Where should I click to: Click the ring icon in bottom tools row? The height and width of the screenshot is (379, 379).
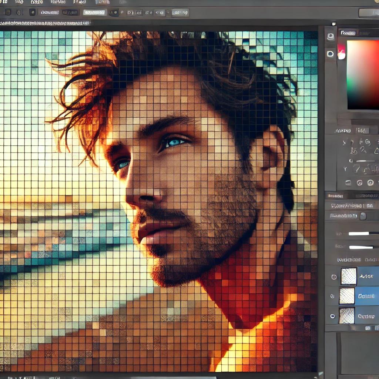pyautogui.click(x=359, y=183)
